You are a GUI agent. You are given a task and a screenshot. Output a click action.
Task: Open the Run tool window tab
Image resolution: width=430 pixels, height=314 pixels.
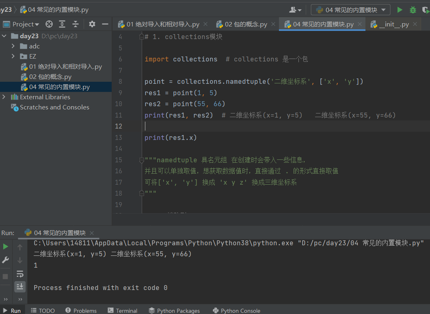tap(12, 310)
